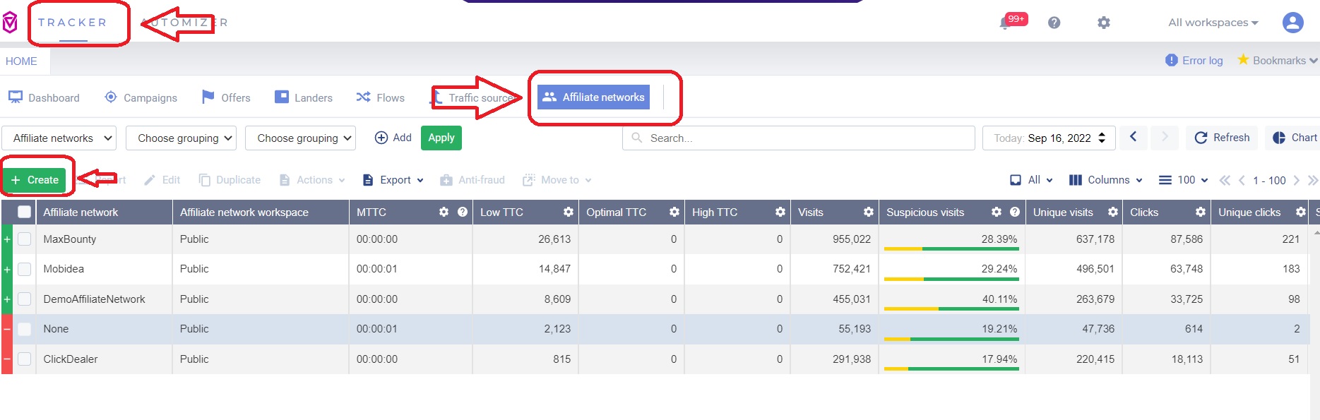This screenshot has height=420, width=1320.
Task: Open the Visits column settings gear
Action: tap(868, 212)
